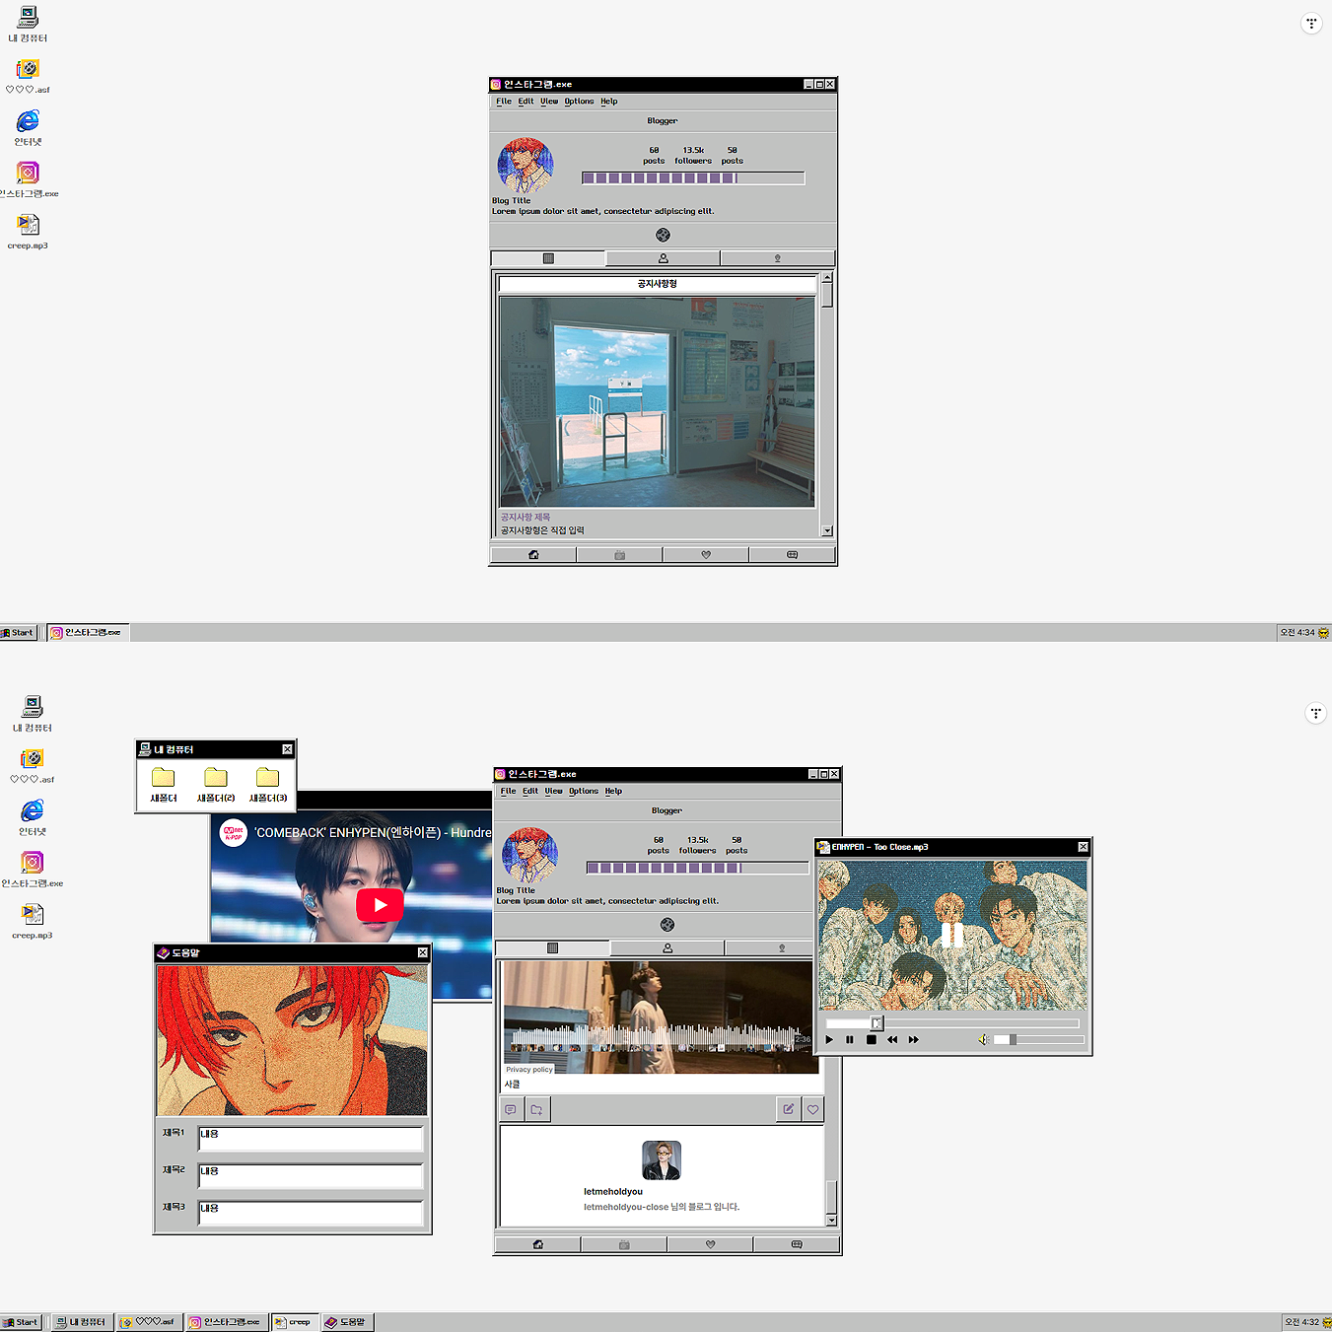Open the 'COMEBACK' ENHYPEN video title link

tap(373, 832)
